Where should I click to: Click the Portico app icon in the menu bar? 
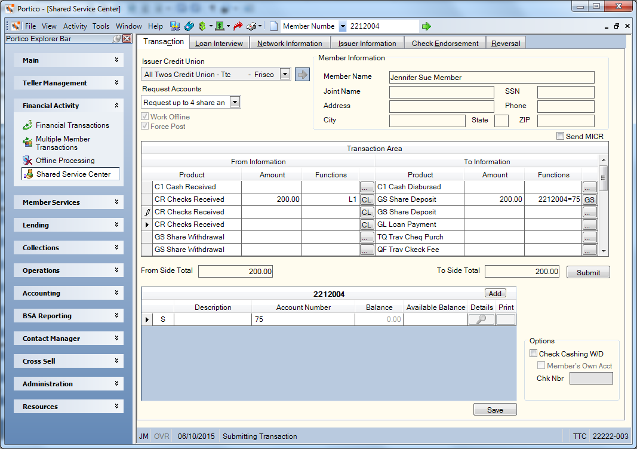16,26
